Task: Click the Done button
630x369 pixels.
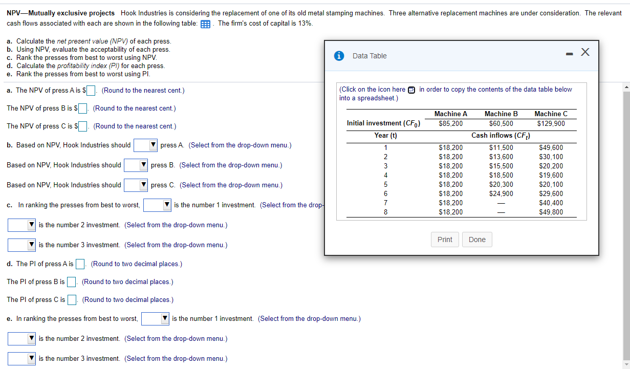Action: [x=477, y=240]
